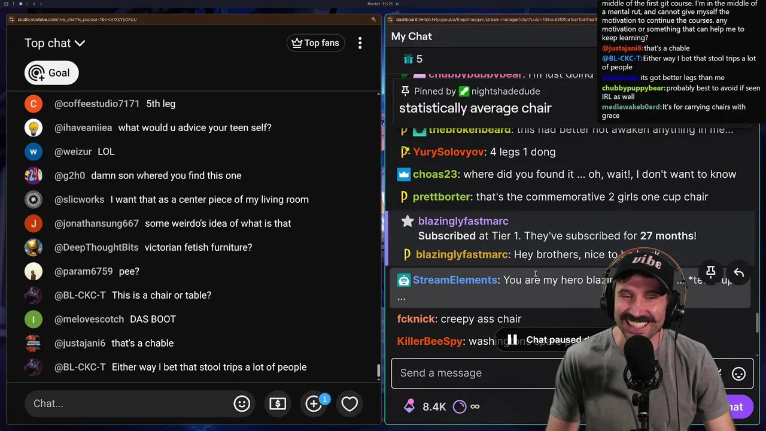Pin the StreamElements message
Screen dimensions: 766x431
pos(711,272)
